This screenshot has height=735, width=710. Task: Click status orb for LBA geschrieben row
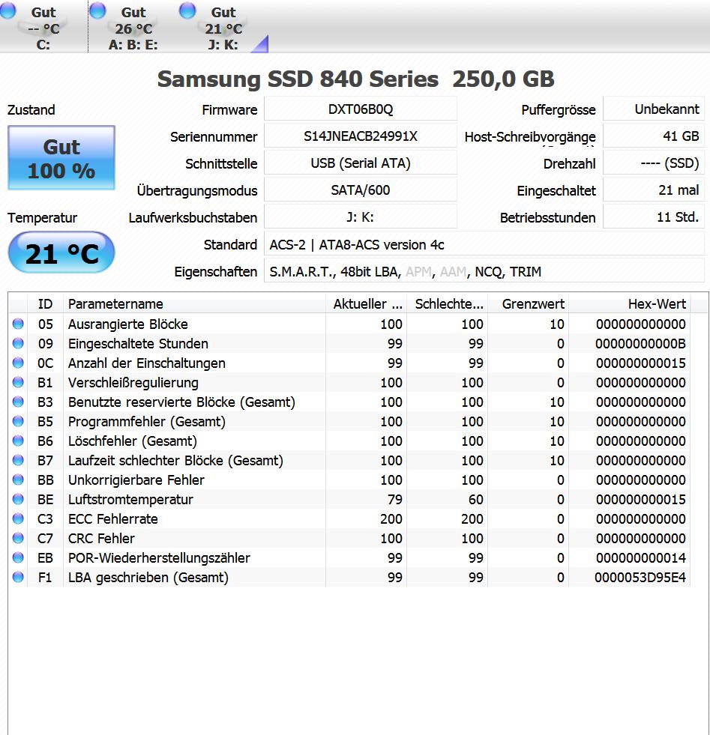(x=18, y=577)
